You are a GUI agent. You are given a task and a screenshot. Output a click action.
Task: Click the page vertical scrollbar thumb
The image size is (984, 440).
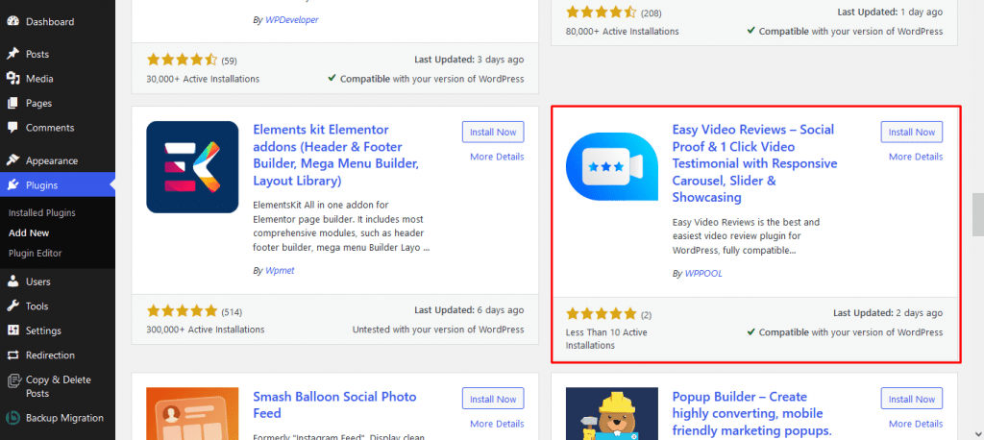977,215
